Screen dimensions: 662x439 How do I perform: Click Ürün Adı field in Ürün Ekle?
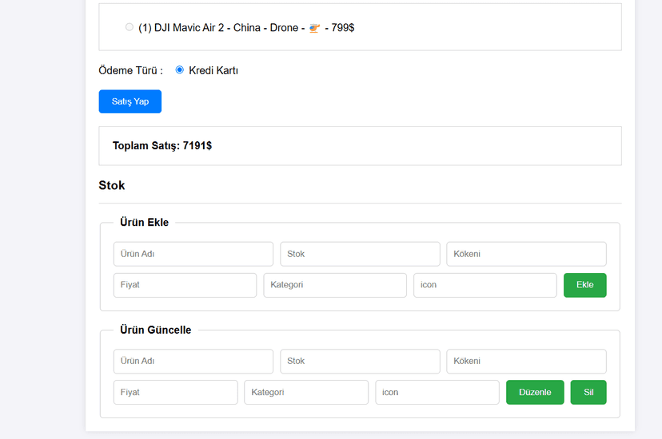coord(193,254)
